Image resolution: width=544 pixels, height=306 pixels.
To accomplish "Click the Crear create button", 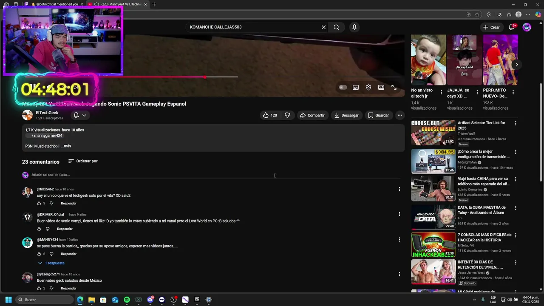I will tap(491, 27).
